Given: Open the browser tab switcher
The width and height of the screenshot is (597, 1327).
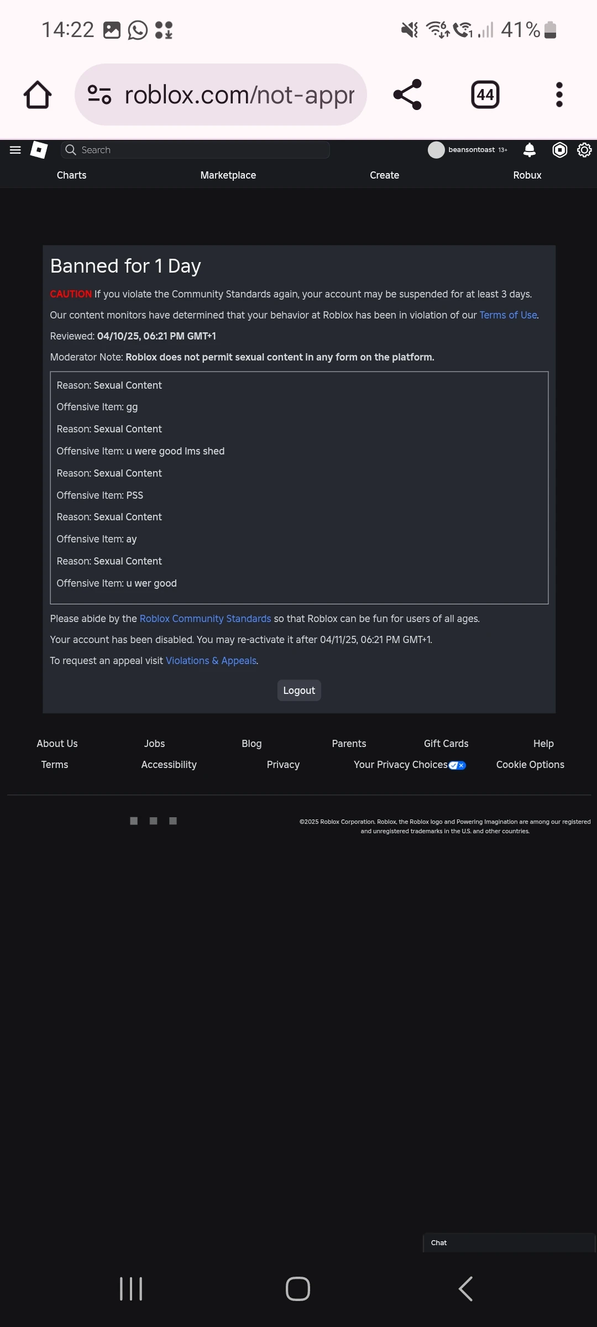Looking at the screenshot, I should [x=484, y=94].
